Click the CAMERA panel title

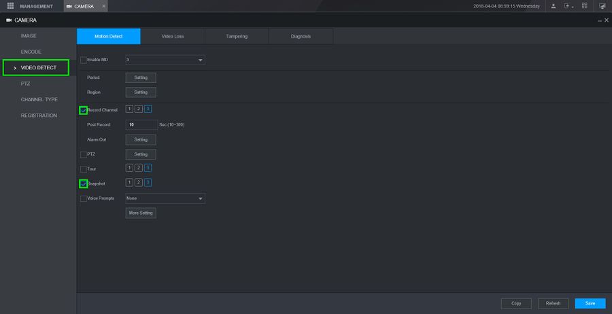26,20
